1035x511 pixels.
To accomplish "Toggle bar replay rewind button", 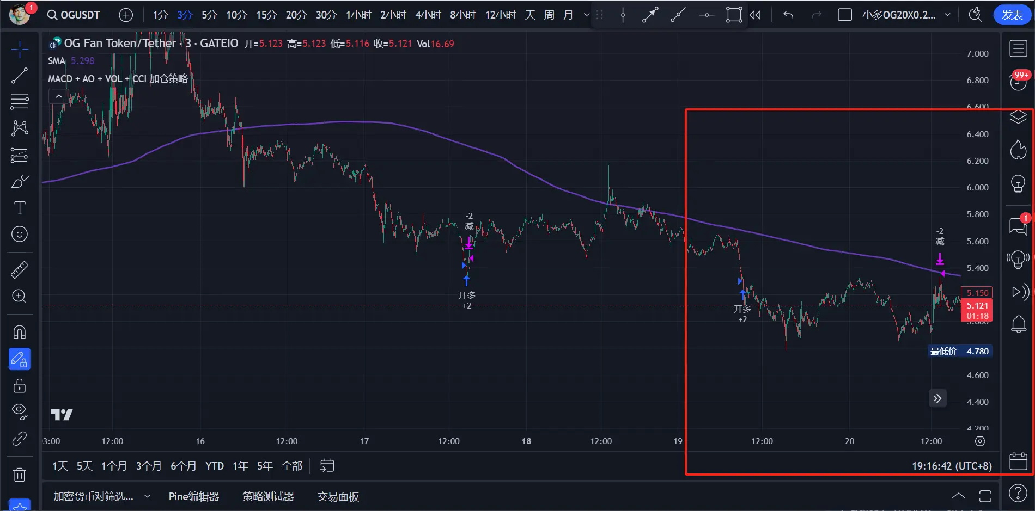I will (x=755, y=15).
